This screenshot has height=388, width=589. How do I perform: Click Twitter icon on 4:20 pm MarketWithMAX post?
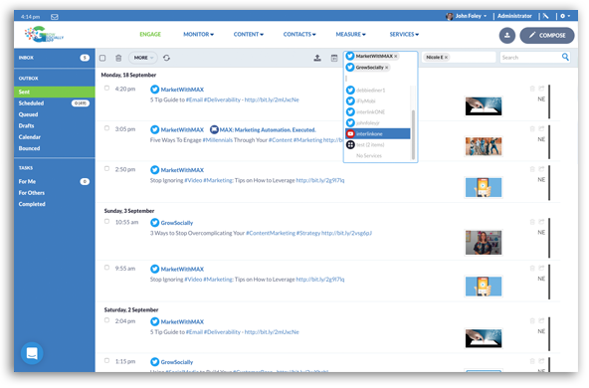pos(155,90)
